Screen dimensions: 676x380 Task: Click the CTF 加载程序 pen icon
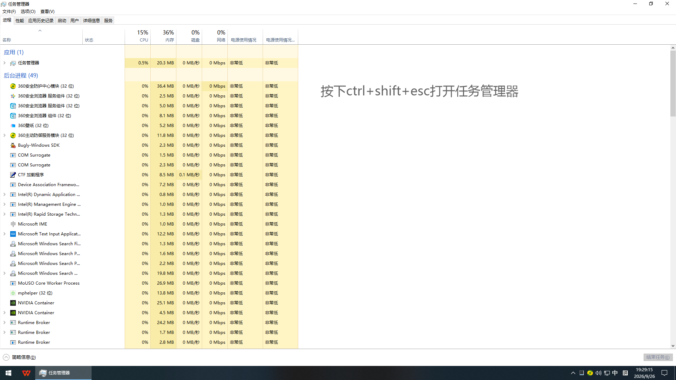13,175
